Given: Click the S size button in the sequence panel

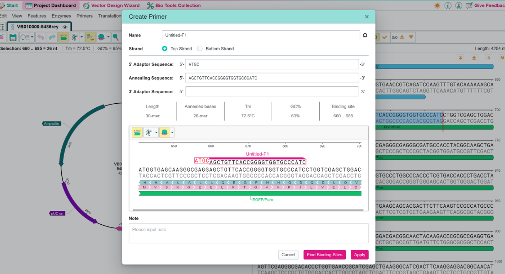Looking at the screenshot, I should point(489,58).
